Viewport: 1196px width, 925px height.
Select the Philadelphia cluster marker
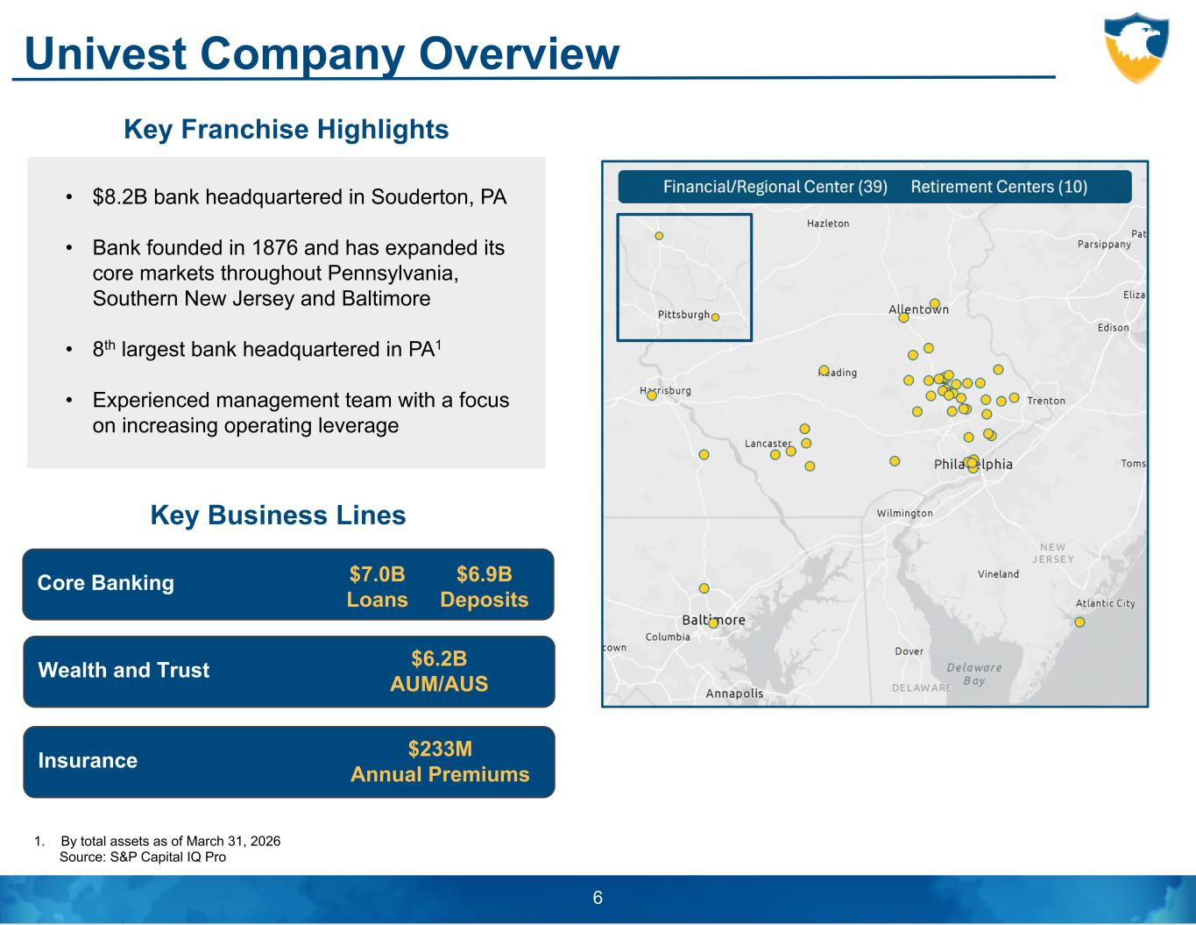coord(972,463)
